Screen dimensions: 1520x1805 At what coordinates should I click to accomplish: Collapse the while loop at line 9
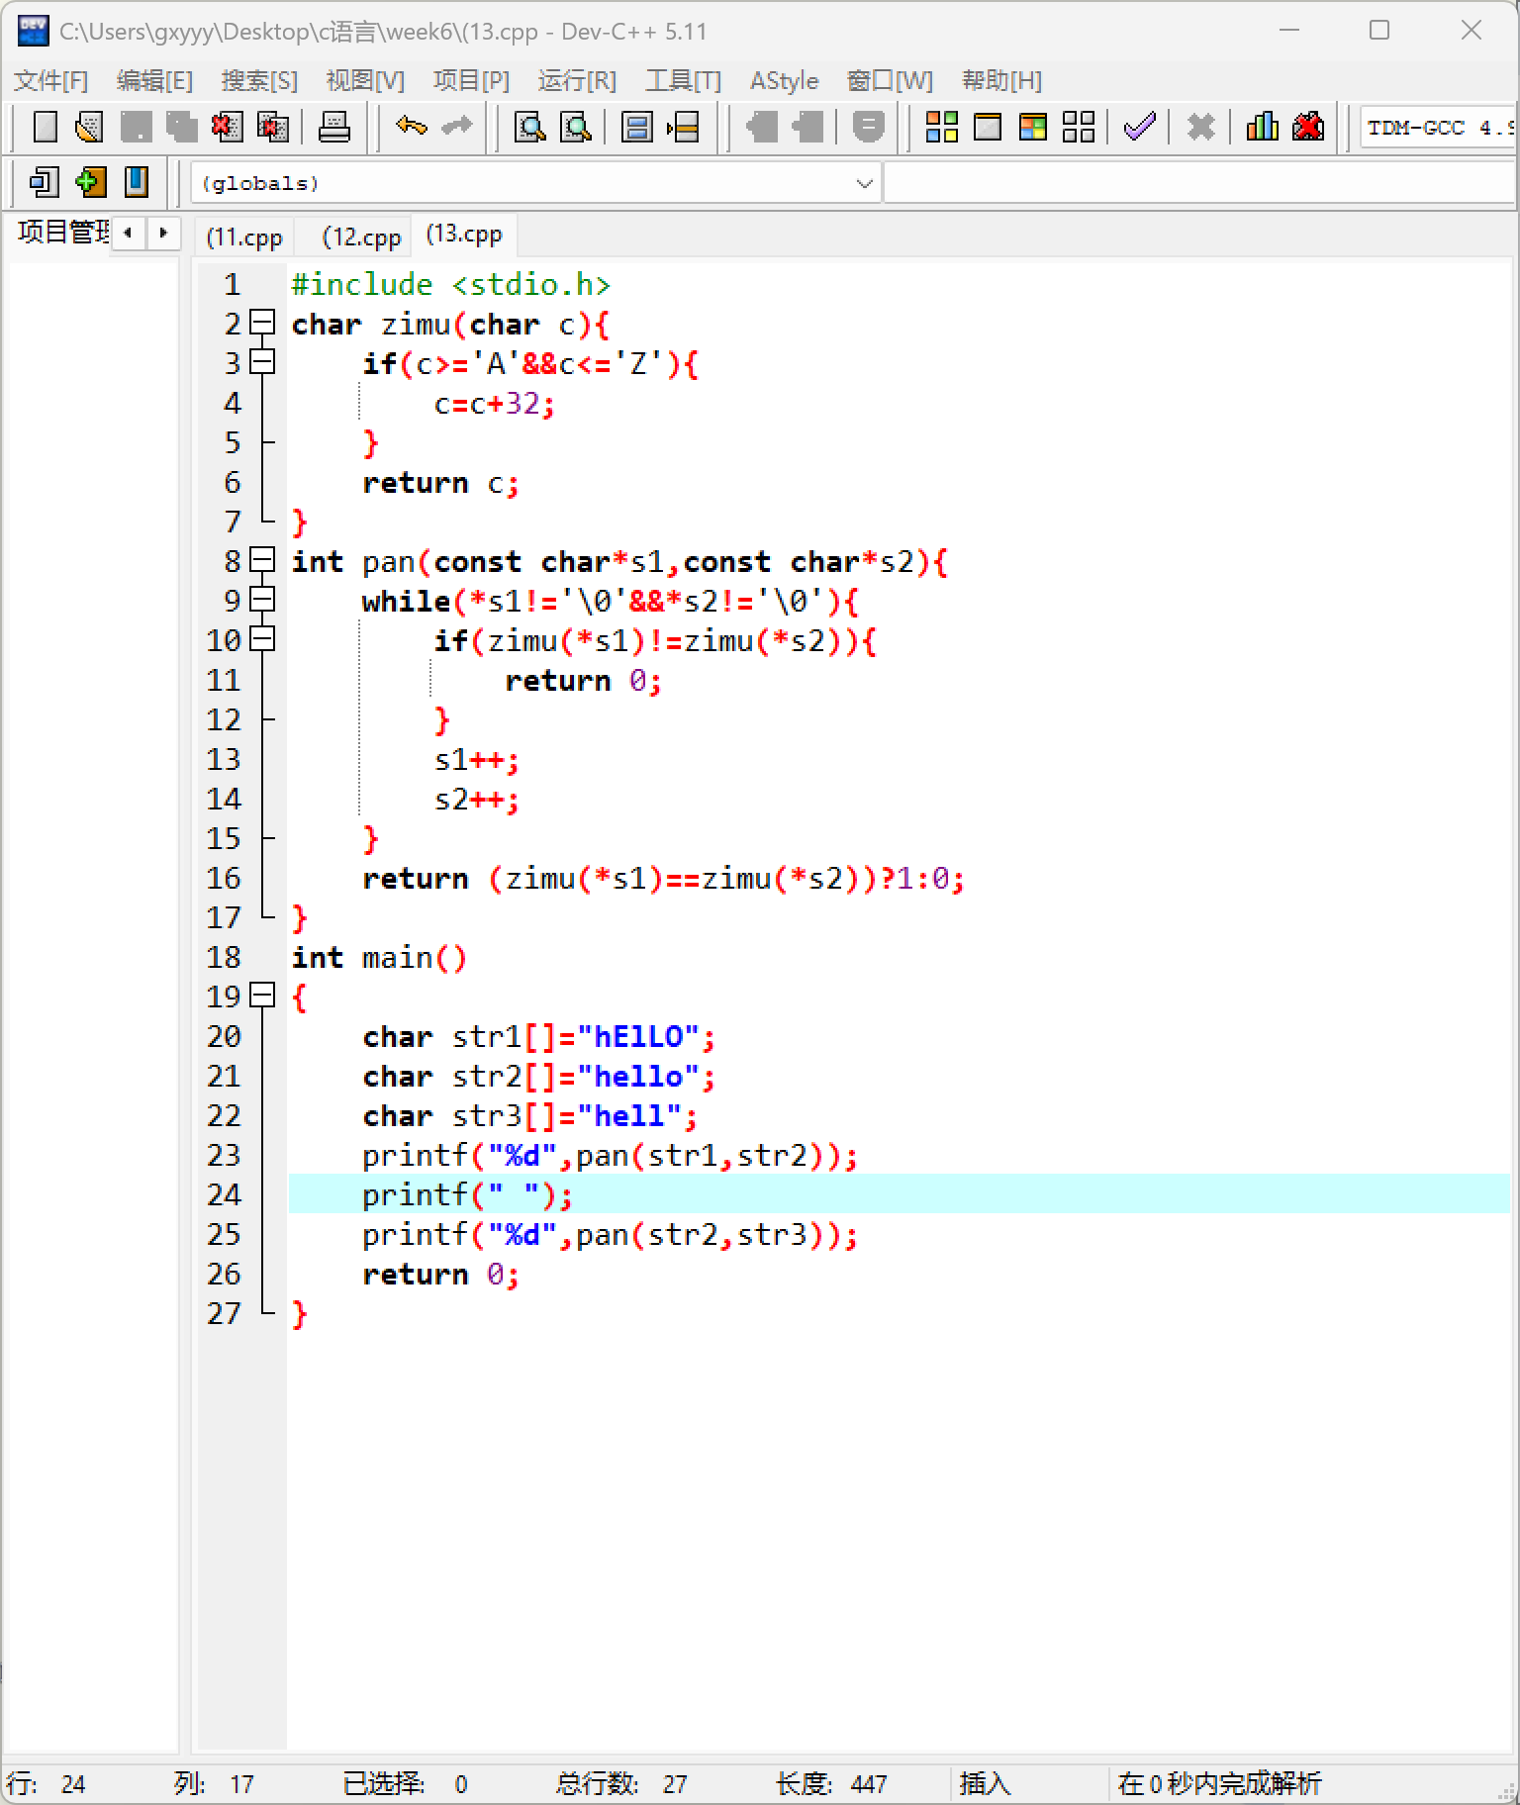pyautogui.click(x=262, y=600)
